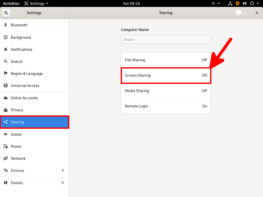Click the Computer Name input field
263x197 pixels.
click(166, 39)
